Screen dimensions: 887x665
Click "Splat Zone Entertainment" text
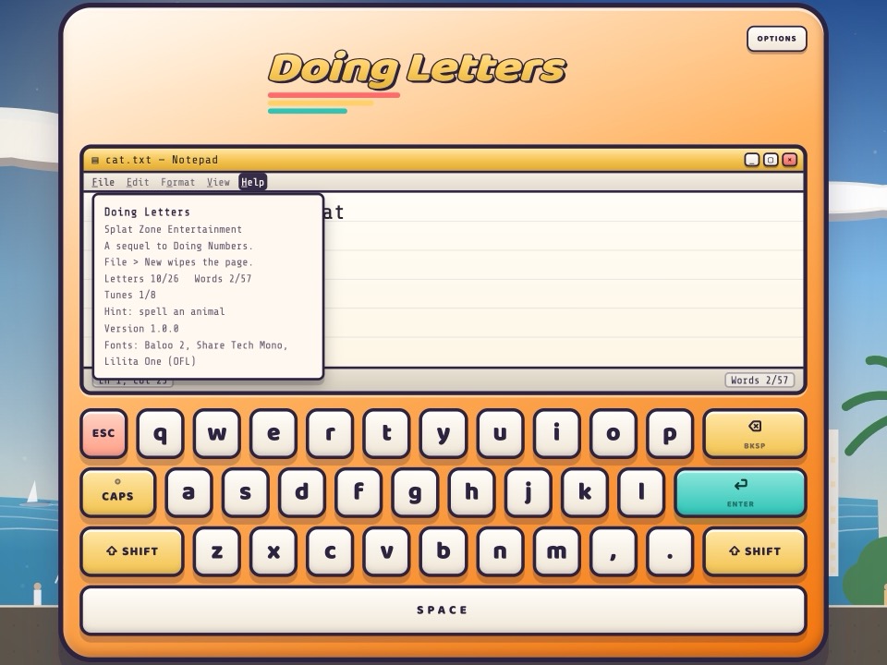[x=173, y=229]
